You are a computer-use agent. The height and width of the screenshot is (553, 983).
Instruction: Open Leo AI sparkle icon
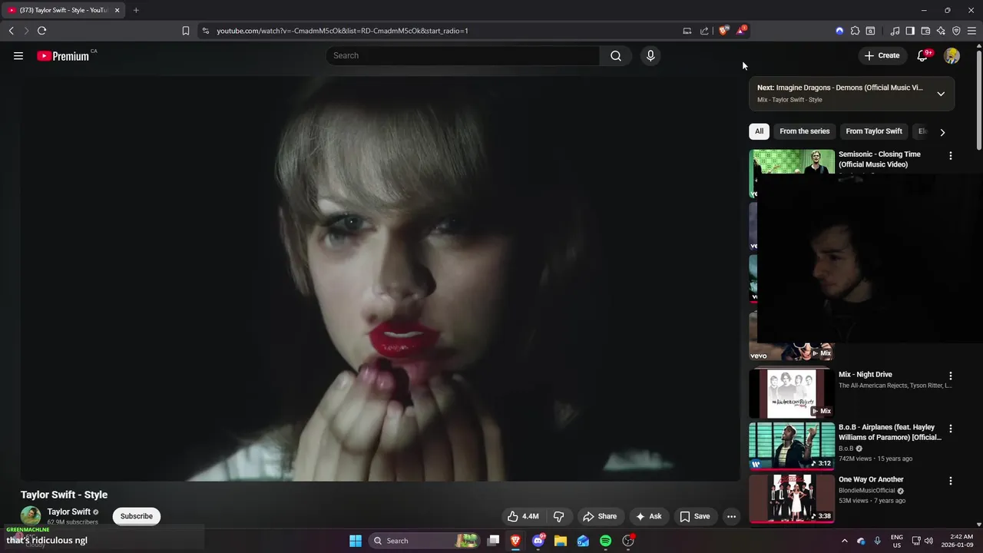click(941, 31)
